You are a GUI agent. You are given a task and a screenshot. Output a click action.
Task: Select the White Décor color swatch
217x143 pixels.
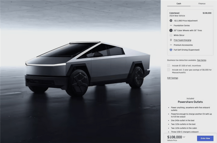pyautogui.click(x=171, y=35)
